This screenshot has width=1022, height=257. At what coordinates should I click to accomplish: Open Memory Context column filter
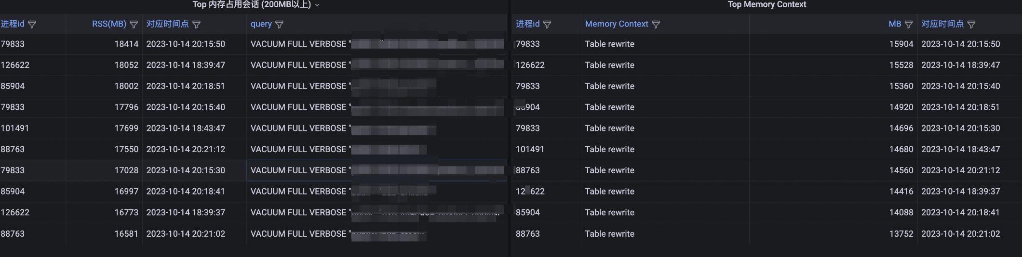tap(656, 25)
